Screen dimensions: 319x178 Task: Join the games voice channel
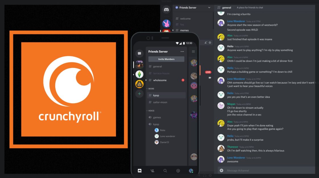pyautogui.click(x=156, y=117)
